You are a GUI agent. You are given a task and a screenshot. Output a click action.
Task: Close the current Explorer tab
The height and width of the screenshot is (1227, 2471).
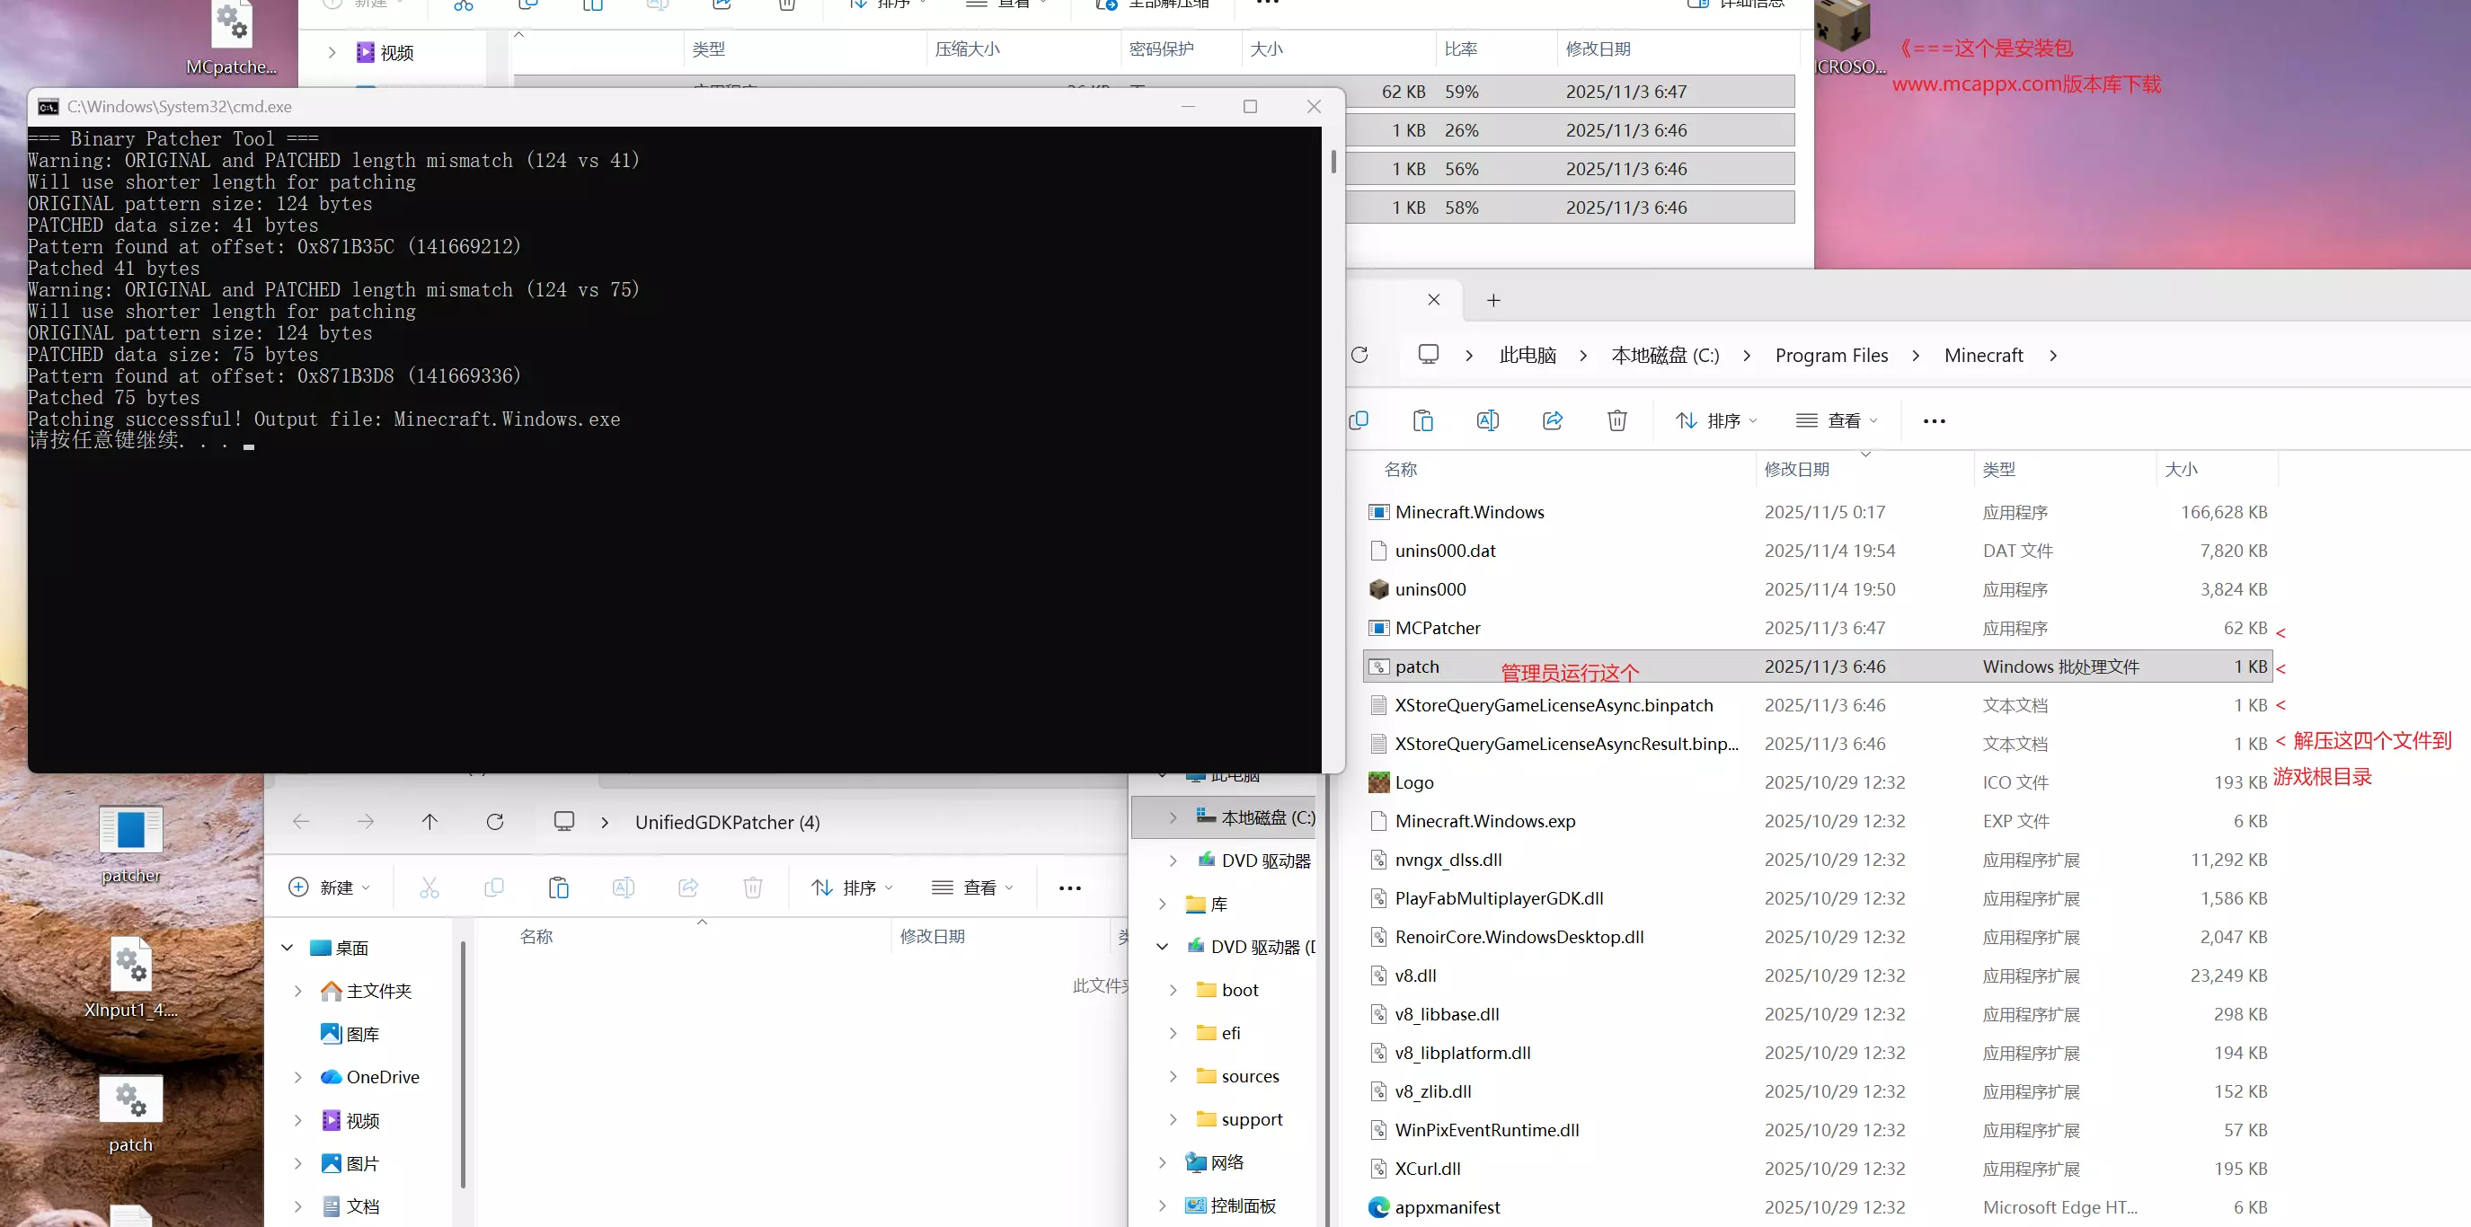pos(1433,300)
